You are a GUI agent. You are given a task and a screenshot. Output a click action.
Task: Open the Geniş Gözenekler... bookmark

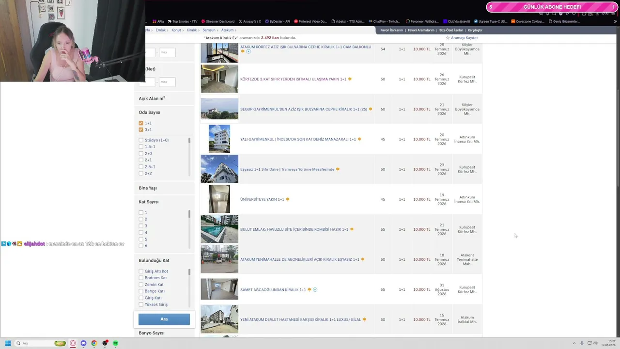coord(564,21)
